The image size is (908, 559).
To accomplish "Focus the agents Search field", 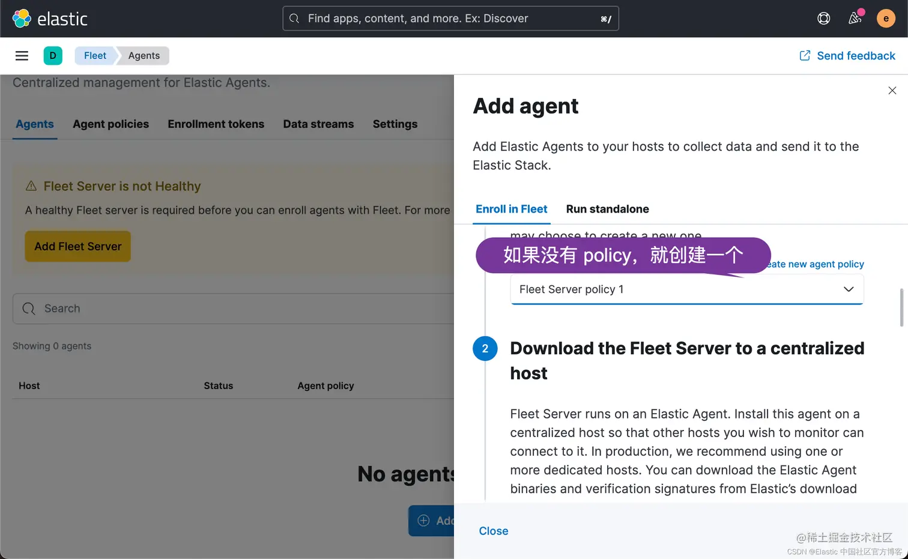I will [x=234, y=309].
